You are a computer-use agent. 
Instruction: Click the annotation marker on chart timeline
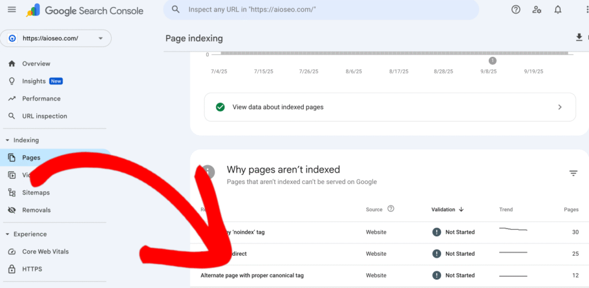point(492,60)
